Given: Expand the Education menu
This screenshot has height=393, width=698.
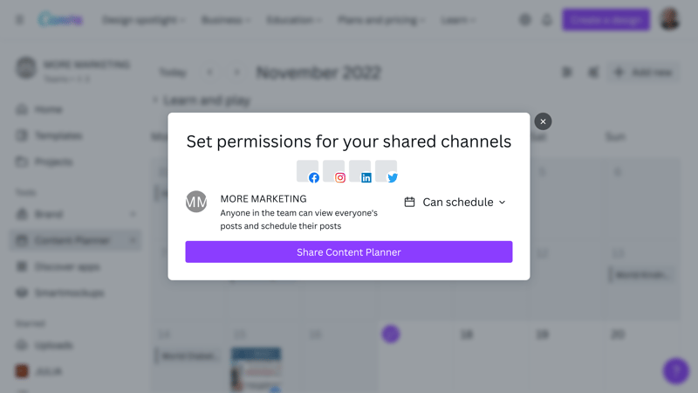Looking at the screenshot, I should tap(295, 19).
